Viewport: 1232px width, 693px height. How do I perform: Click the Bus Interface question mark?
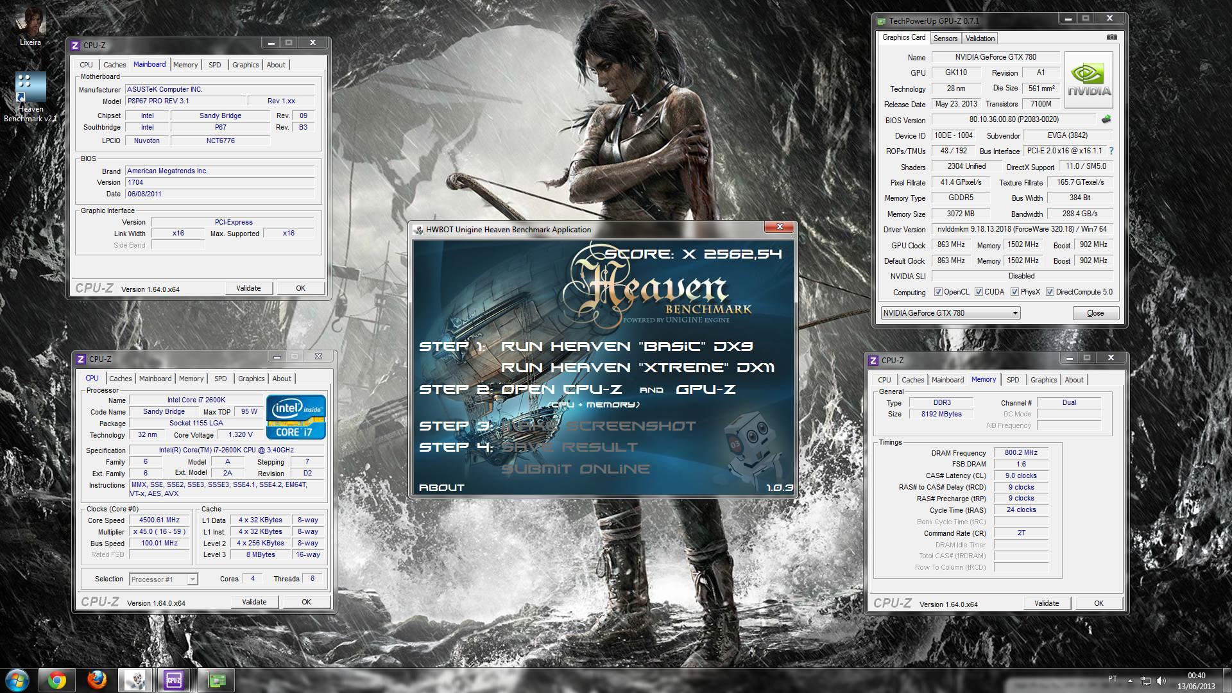(1111, 151)
